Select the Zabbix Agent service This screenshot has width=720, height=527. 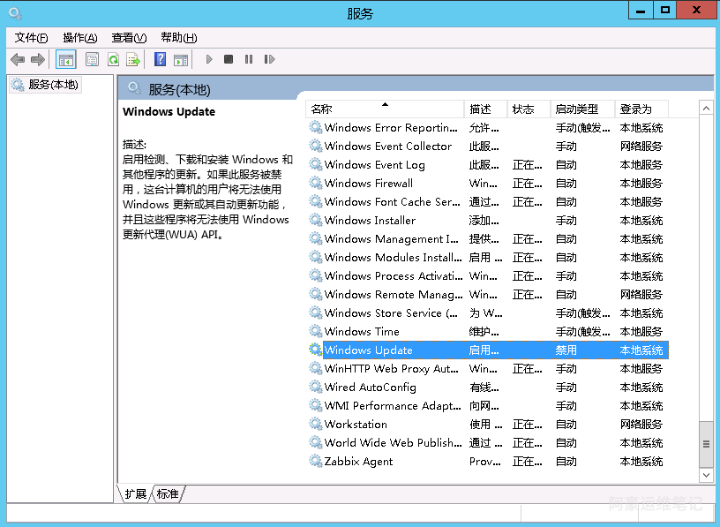point(358,462)
